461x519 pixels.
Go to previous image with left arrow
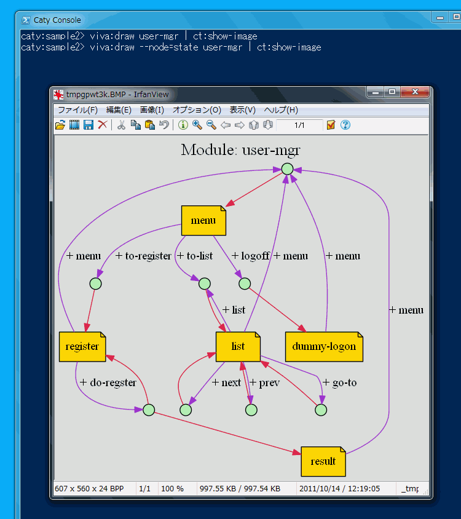click(226, 125)
